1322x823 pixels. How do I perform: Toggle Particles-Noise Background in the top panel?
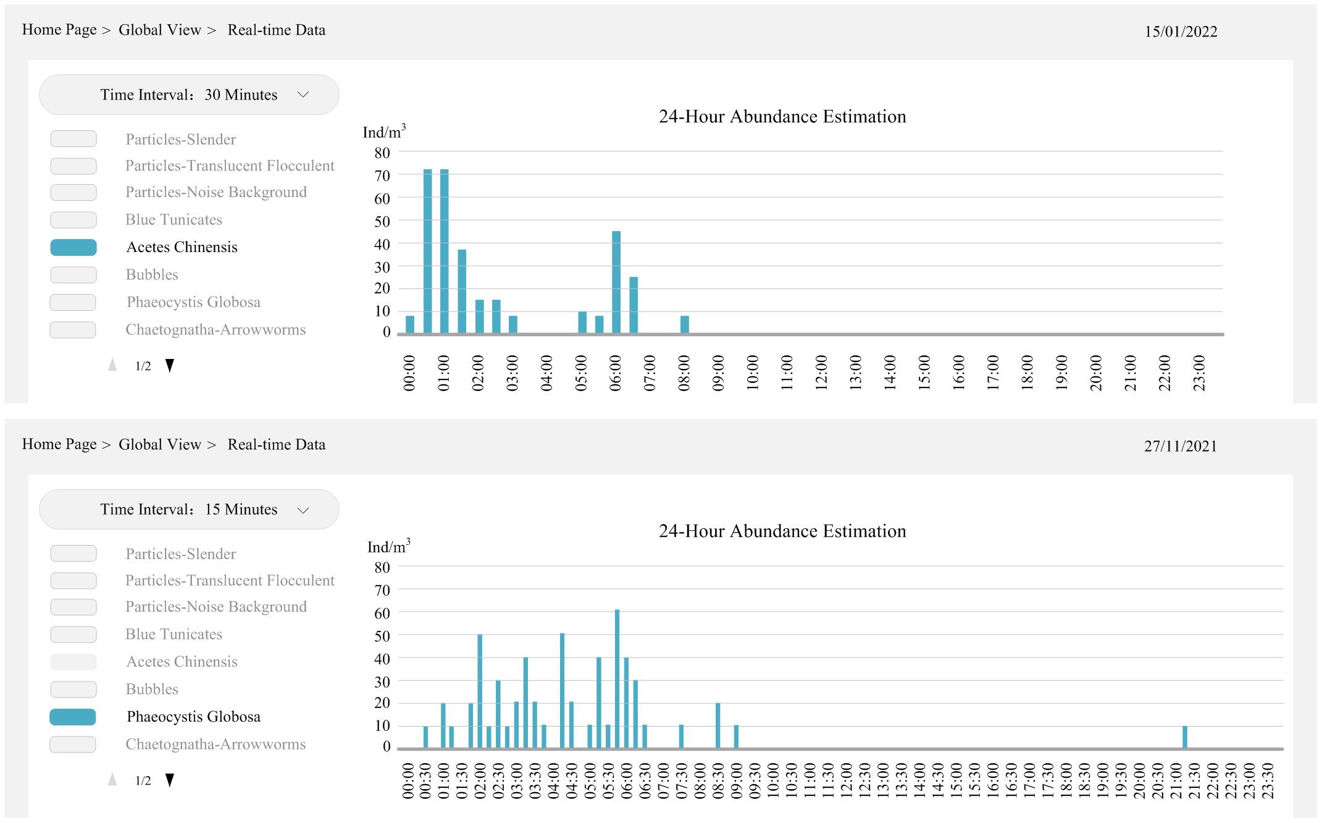73,193
